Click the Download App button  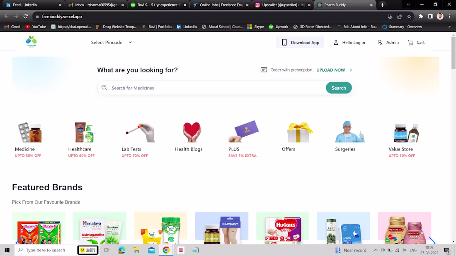pyautogui.click(x=300, y=42)
